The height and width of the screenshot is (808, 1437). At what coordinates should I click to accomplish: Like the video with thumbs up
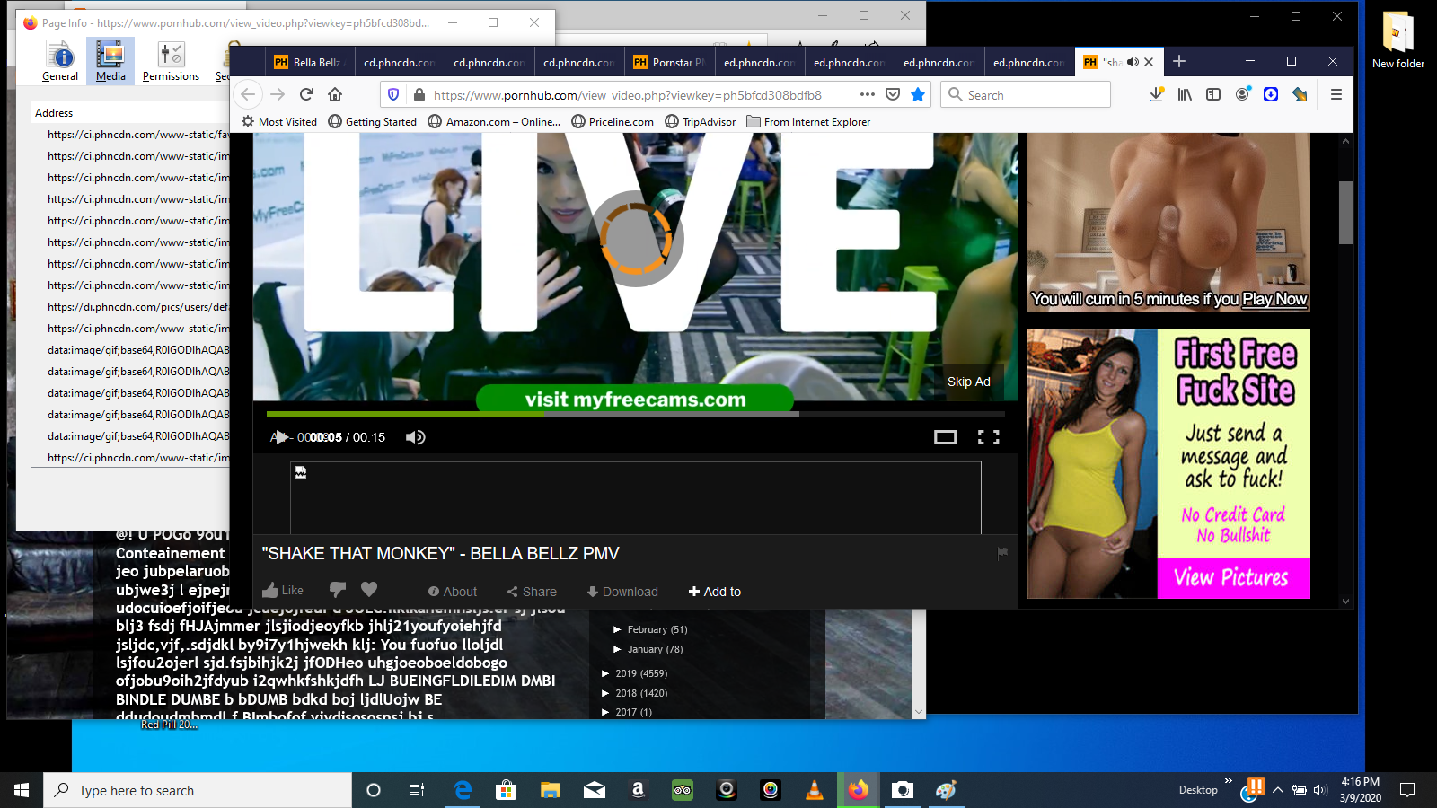(283, 590)
